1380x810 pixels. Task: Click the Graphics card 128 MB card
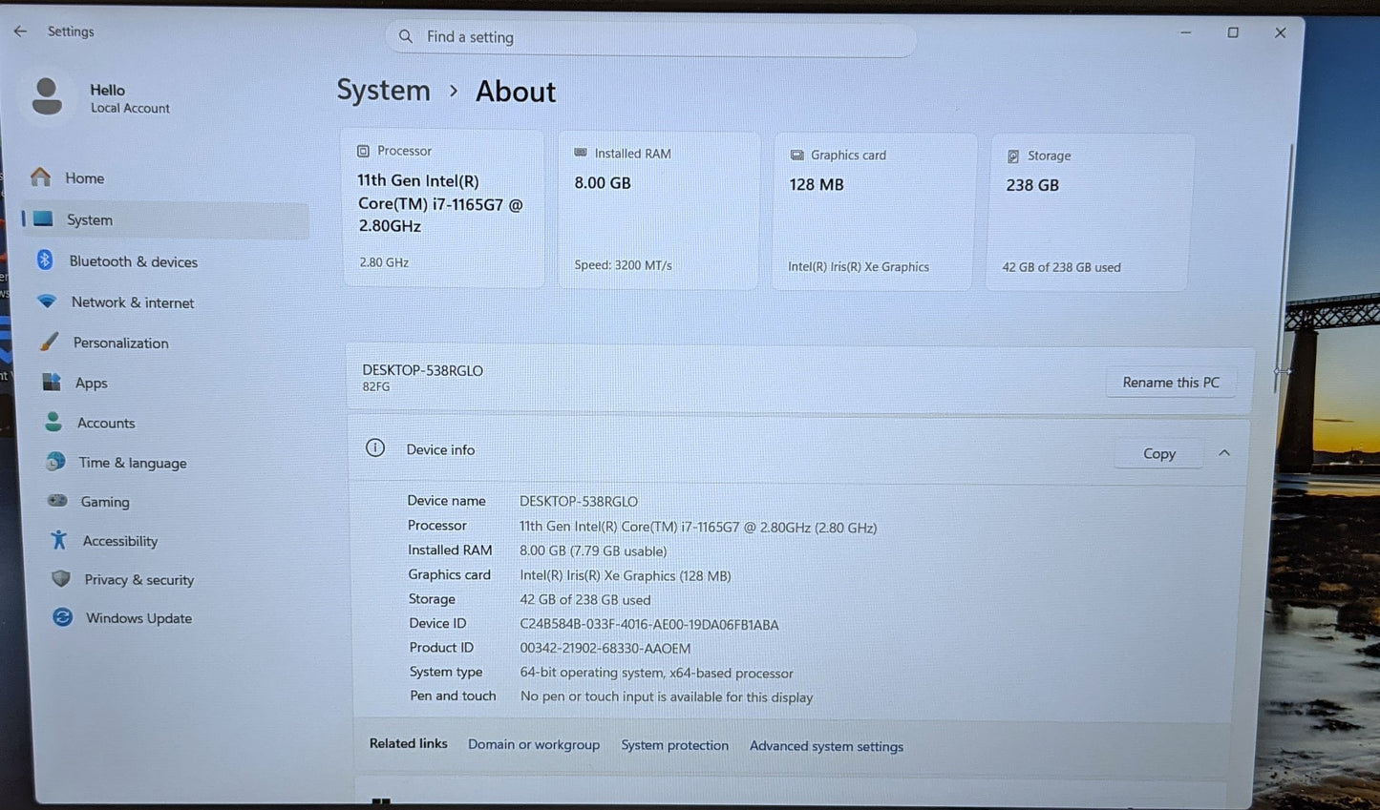tap(874, 211)
